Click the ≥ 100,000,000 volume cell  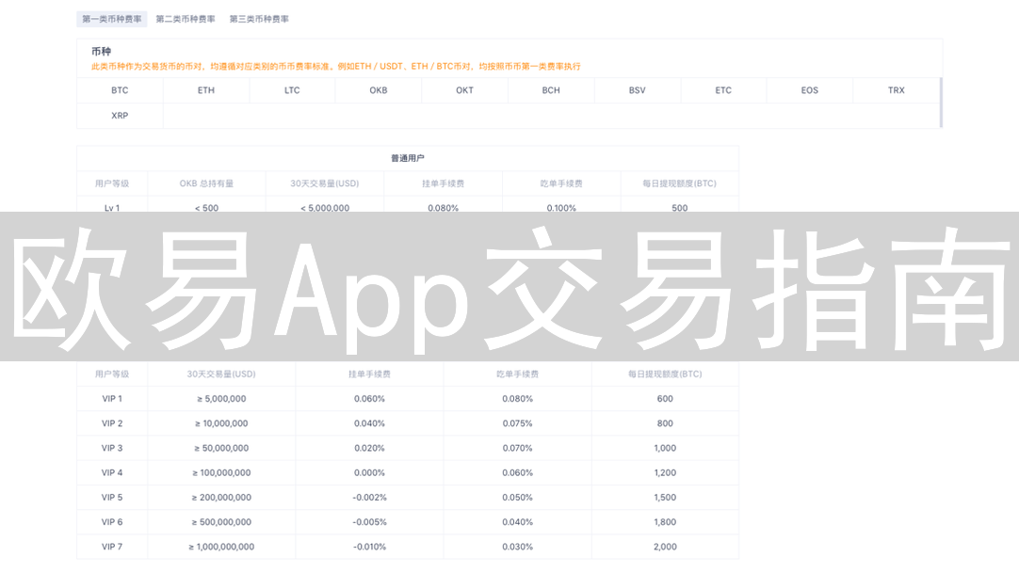(221, 473)
